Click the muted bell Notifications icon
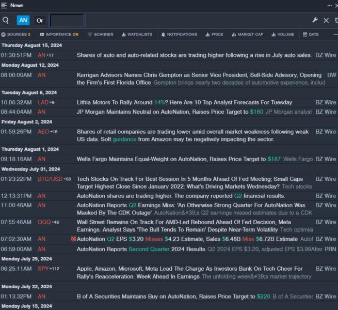Screen dimensions: 338x310 tap(163, 34)
